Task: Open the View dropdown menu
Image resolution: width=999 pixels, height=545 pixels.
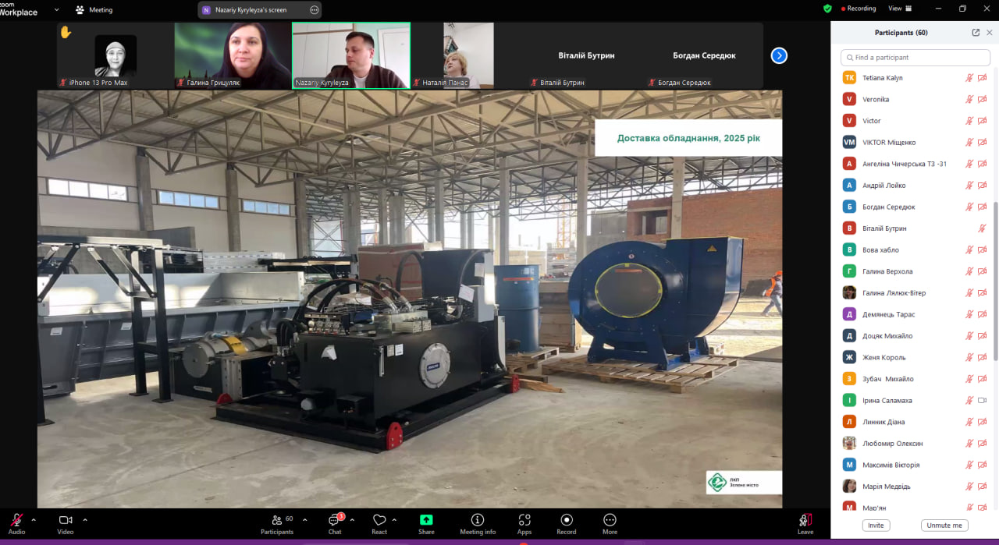Action: point(899,9)
